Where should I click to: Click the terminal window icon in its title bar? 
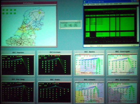[85, 2]
